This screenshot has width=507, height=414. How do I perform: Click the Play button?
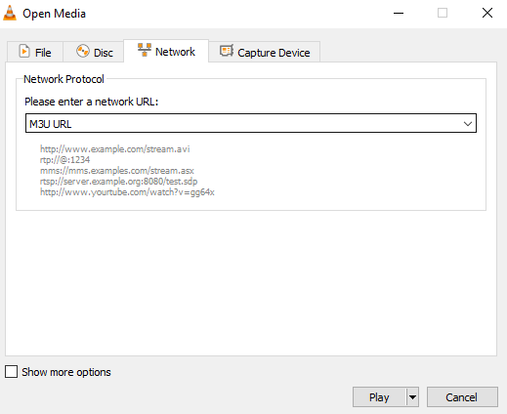[379, 397]
